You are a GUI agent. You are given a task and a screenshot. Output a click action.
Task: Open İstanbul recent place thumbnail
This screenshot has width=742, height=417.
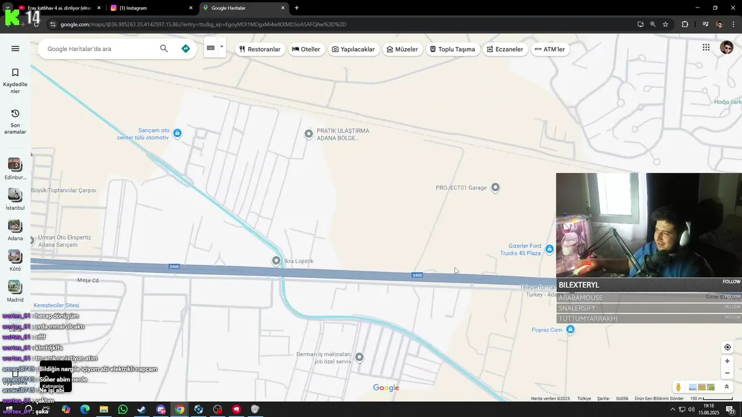tap(15, 196)
